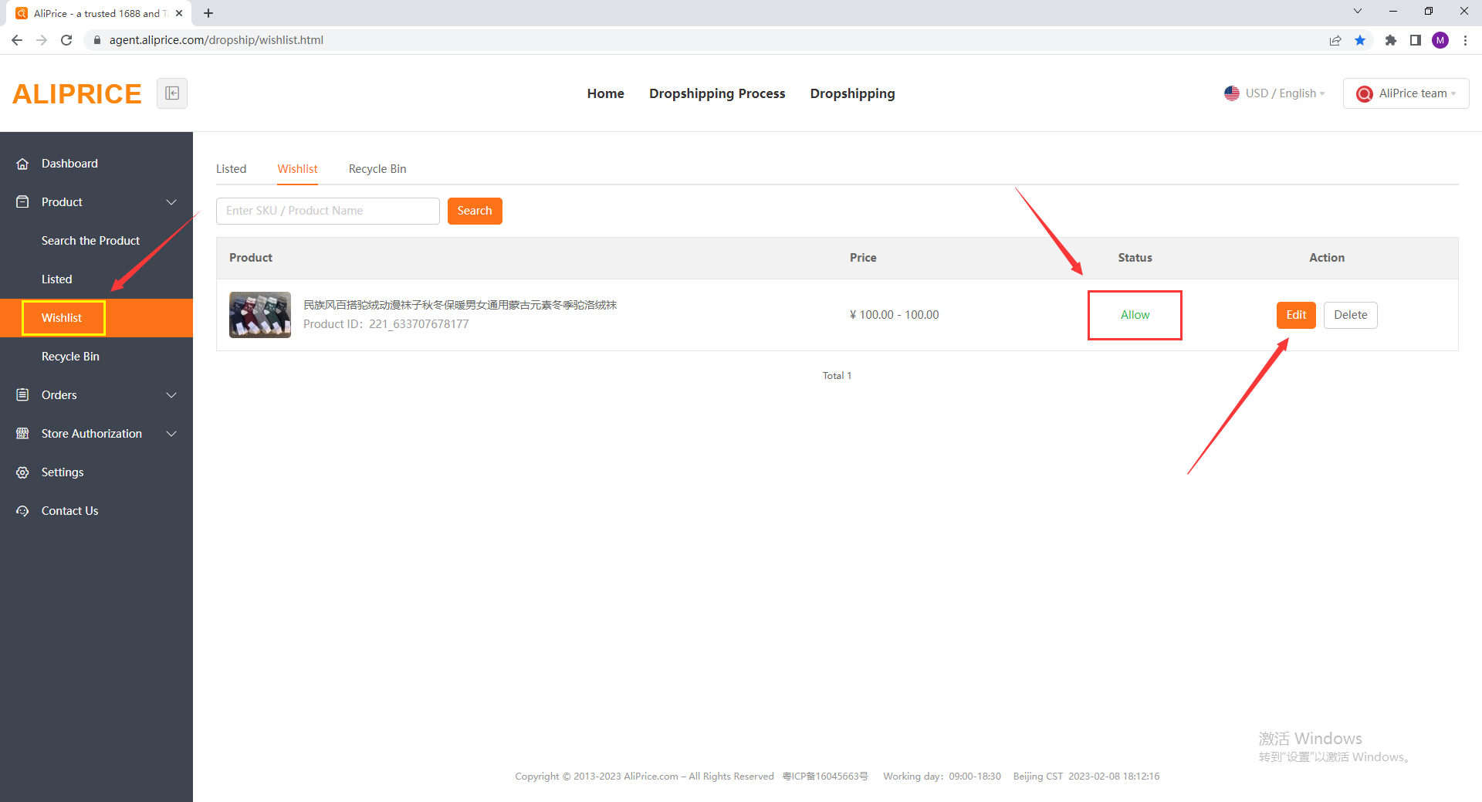Open a new browser tab
The height and width of the screenshot is (802, 1482).
pyautogui.click(x=208, y=13)
